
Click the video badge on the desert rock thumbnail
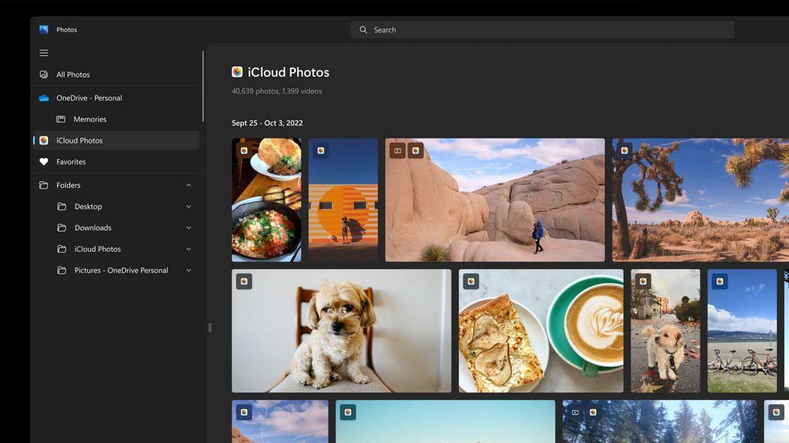click(397, 151)
